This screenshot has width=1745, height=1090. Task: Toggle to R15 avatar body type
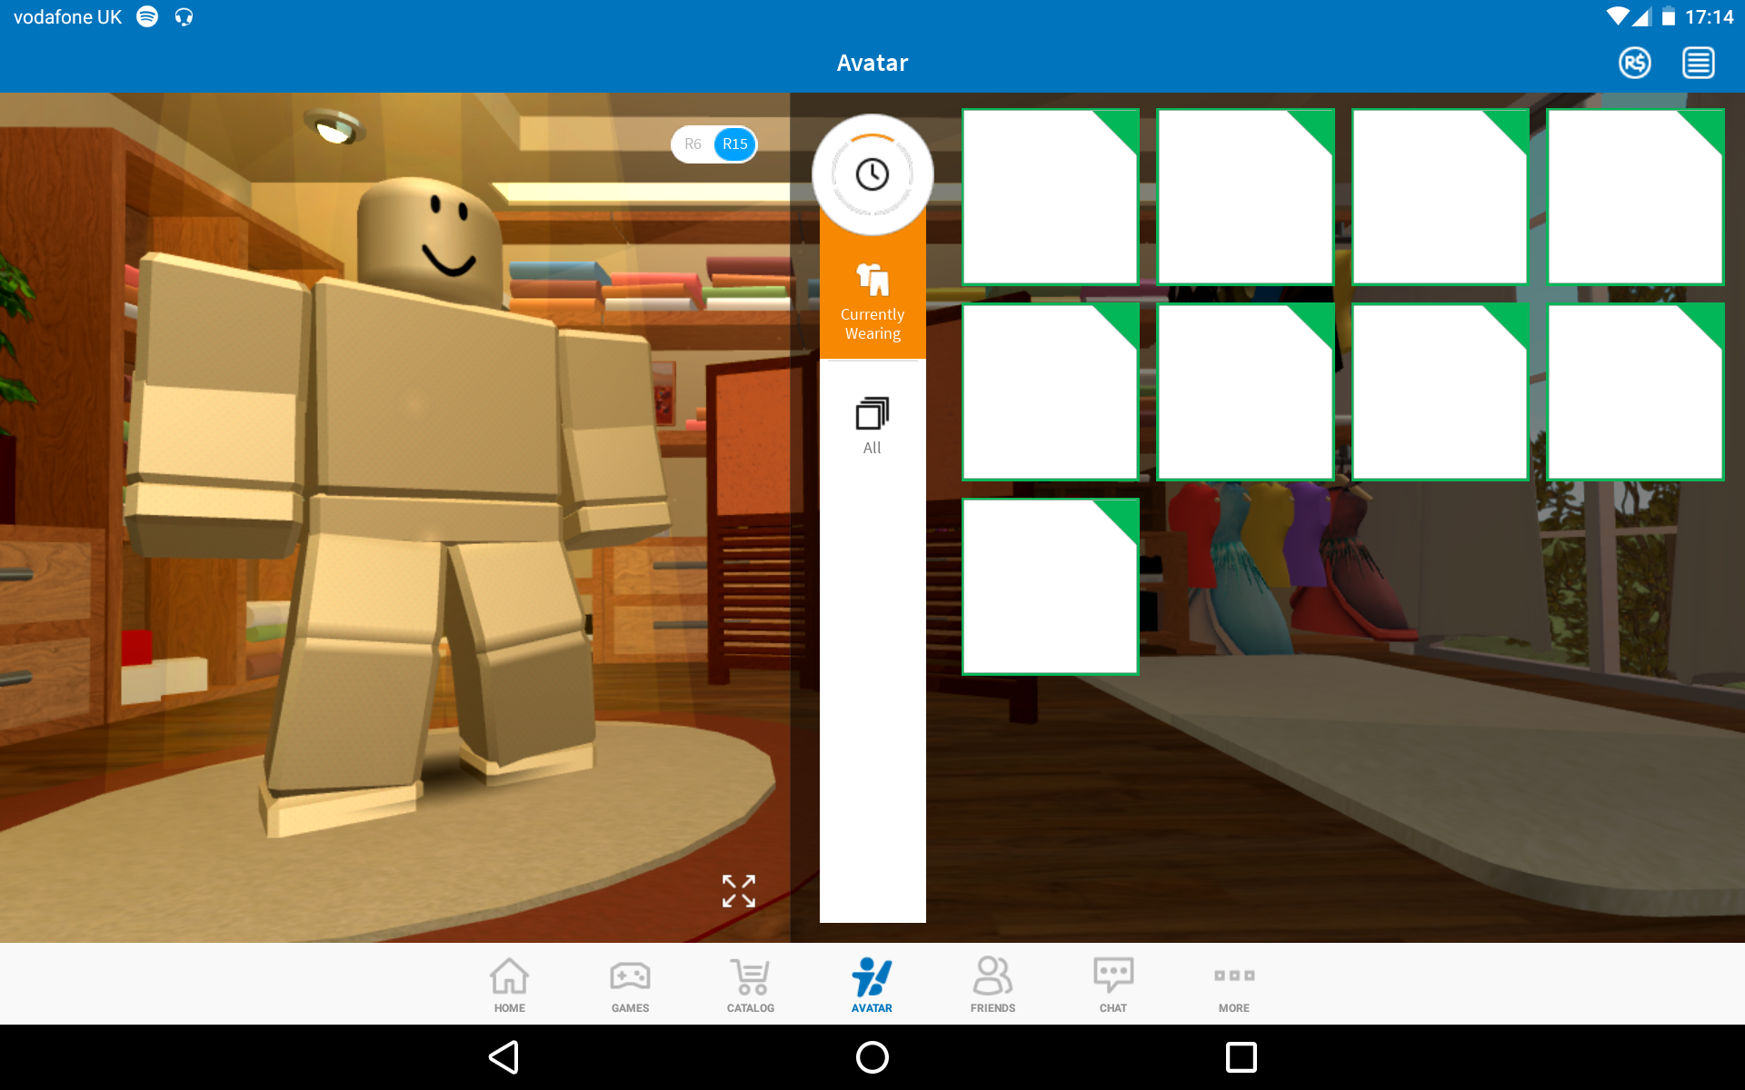pyautogui.click(x=733, y=142)
